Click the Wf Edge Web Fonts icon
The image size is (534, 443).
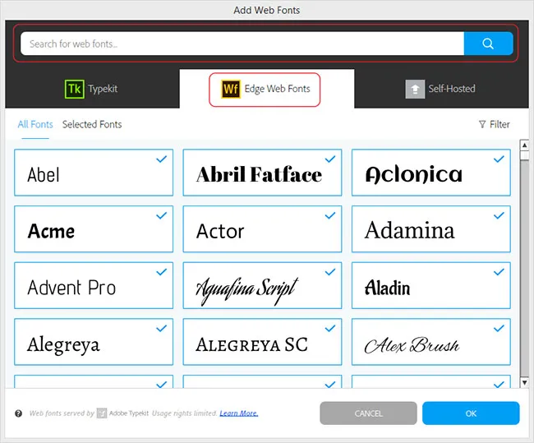coord(231,89)
